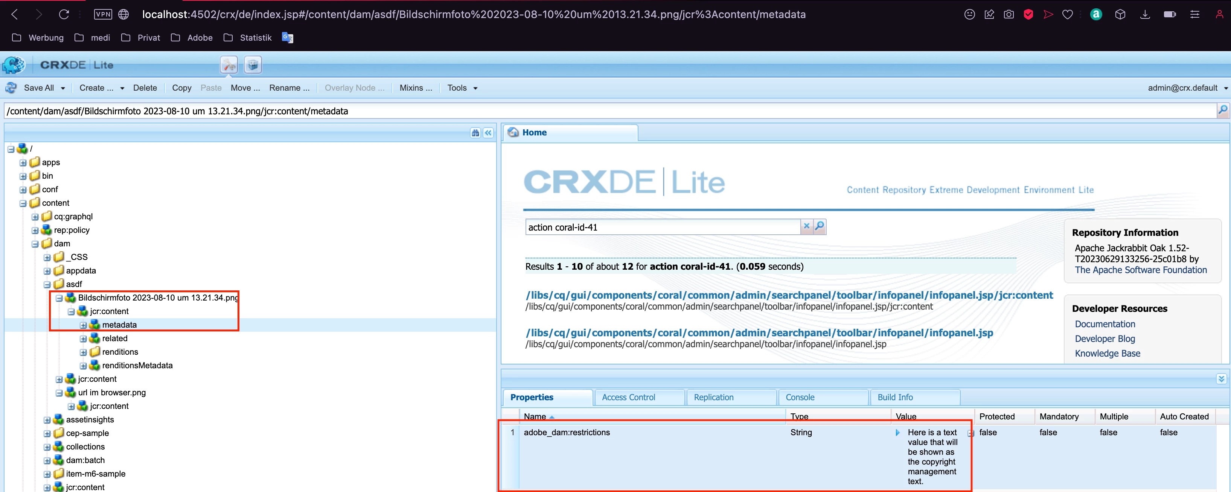Collapse the tree panel with double-arrow icon
The height and width of the screenshot is (492, 1231).
pyautogui.click(x=488, y=133)
